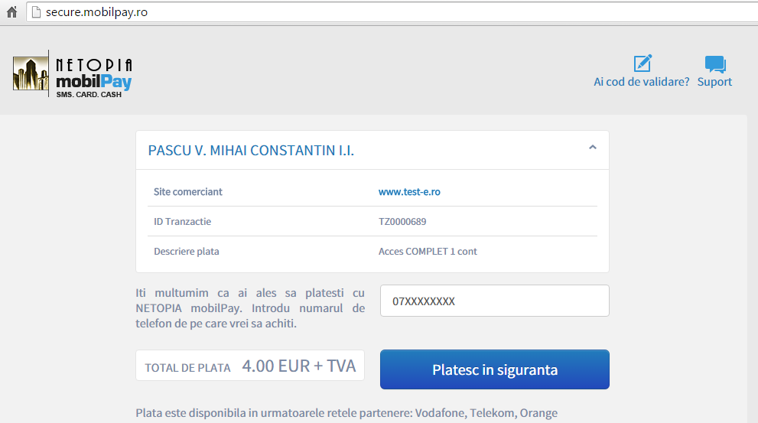This screenshot has height=423, width=758.
Task: Click the pencil validation code icon
Action: pos(642,63)
